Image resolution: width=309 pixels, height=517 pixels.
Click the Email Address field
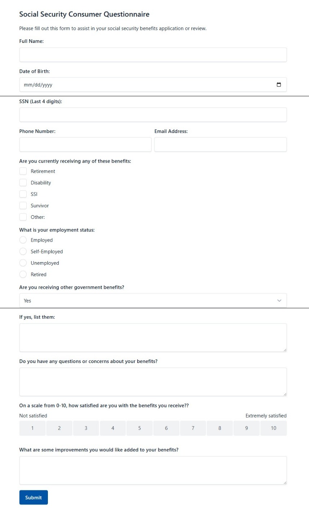pos(220,144)
